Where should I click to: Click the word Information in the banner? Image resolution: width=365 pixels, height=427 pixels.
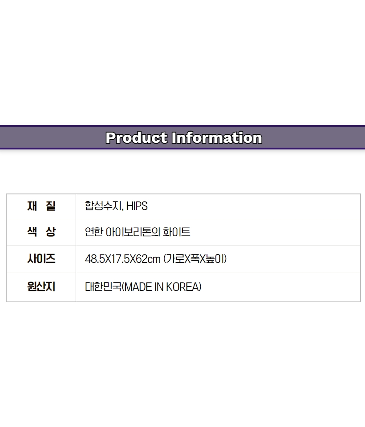pyautogui.click(x=217, y=137)
